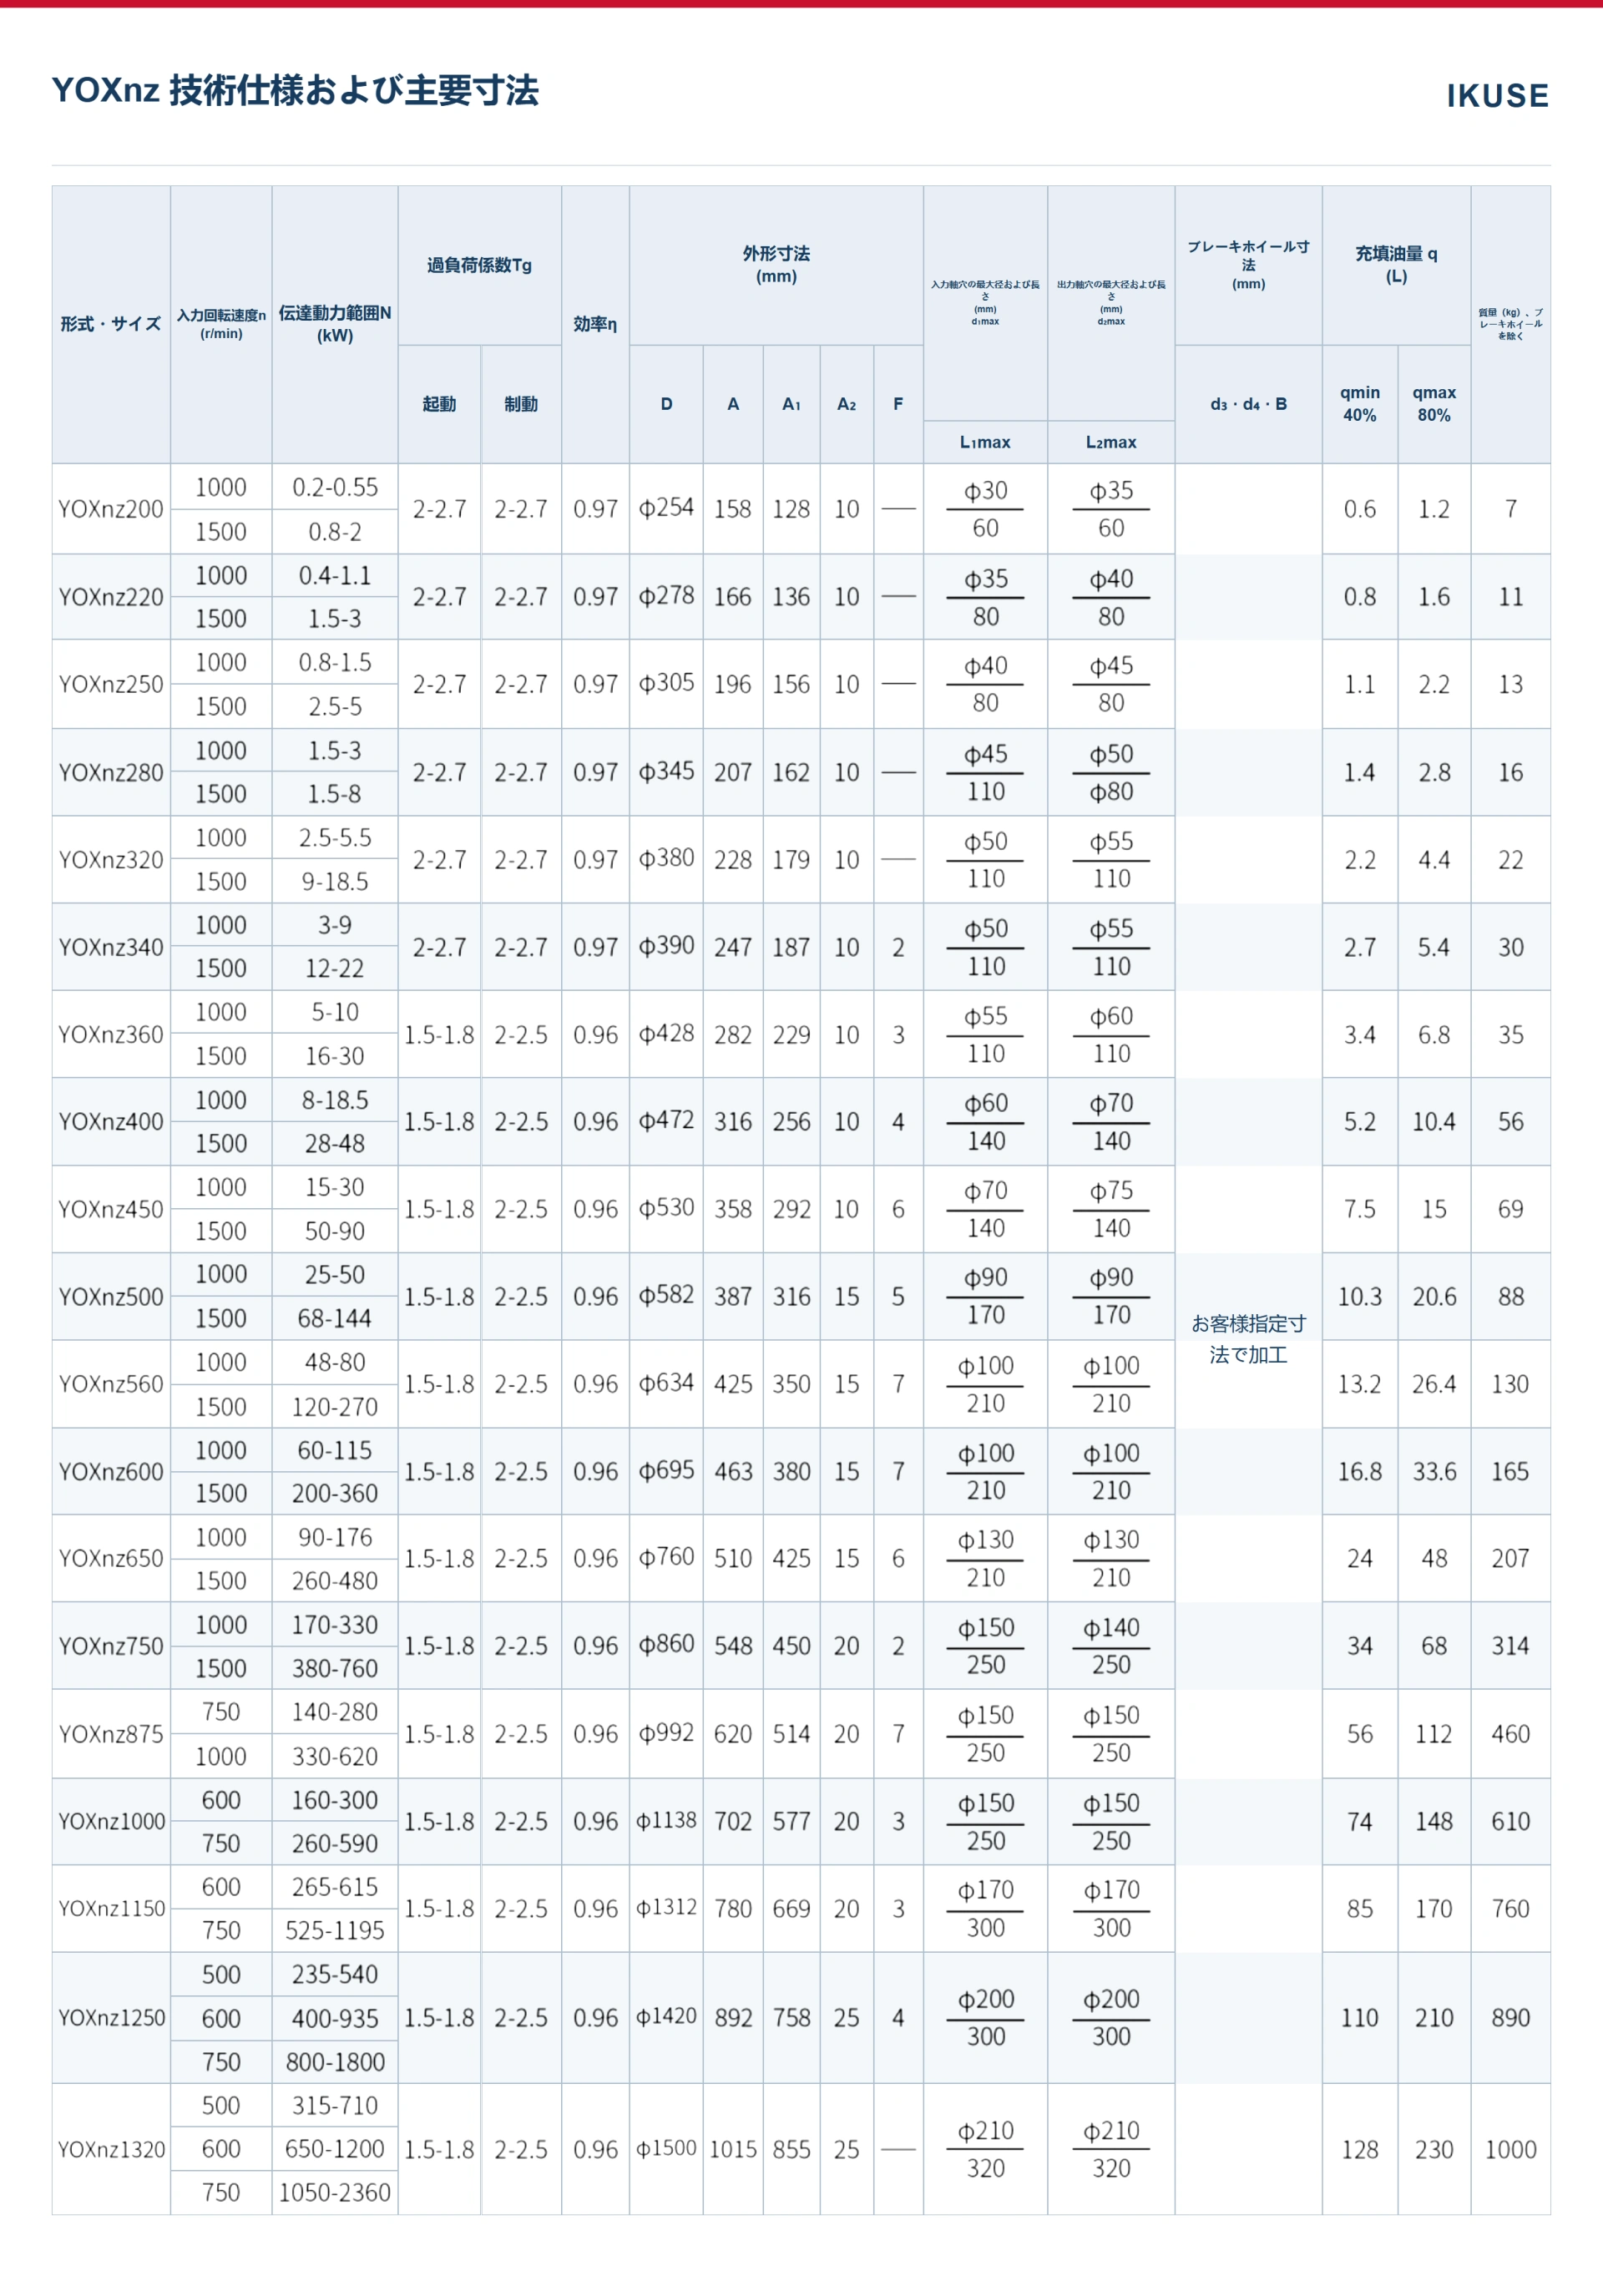Select the model cell 'YOXnz200'
The height and width of the screenshot is (2296, 1603).
[x=111, y=509]
